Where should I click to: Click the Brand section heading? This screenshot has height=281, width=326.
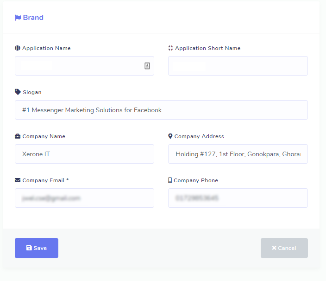(x=33, y=18)
